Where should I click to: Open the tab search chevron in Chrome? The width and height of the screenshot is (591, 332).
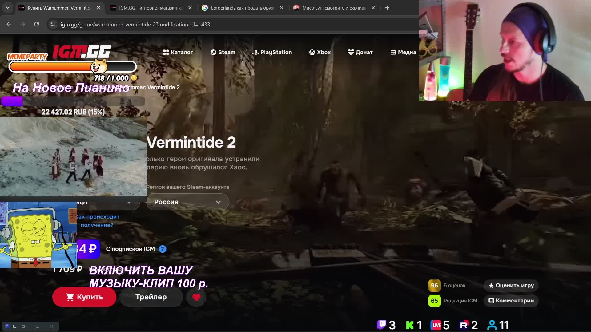pos(8,8)
